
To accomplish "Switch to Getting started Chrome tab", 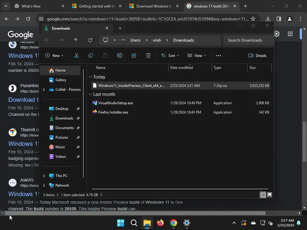I will [x=97, y=6].
